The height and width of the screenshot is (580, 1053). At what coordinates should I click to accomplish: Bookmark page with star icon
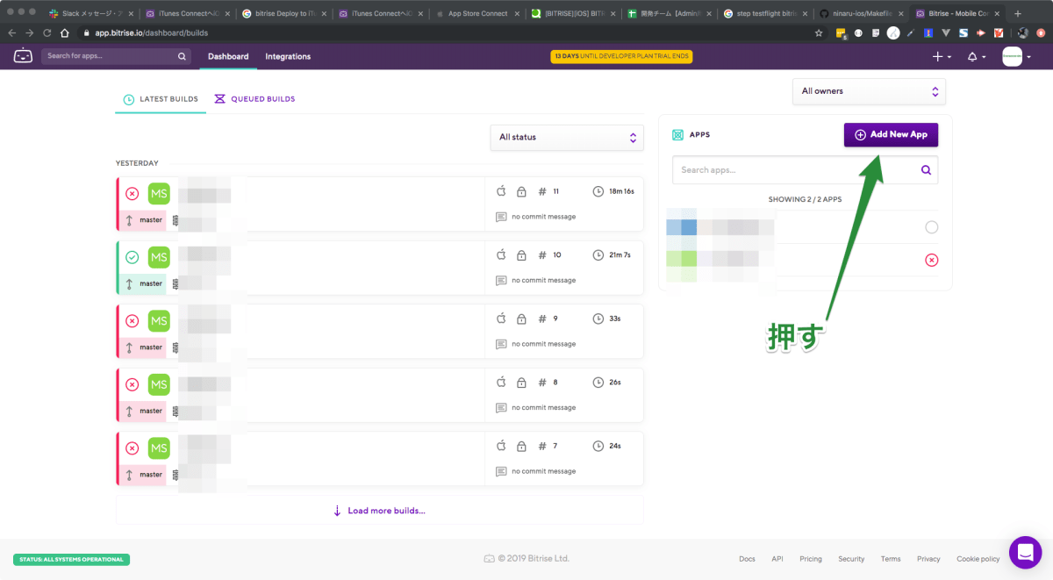click(819, 32)
